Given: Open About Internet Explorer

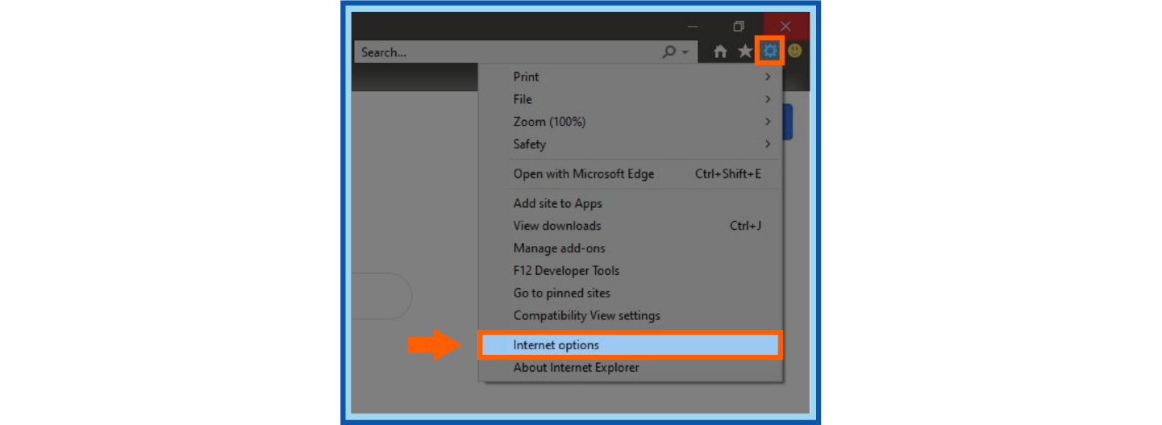Looking at the screenshot, I should point(631,368).
